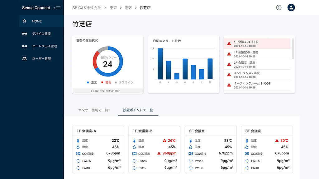Click the HOME house icon

coord(25,21)
